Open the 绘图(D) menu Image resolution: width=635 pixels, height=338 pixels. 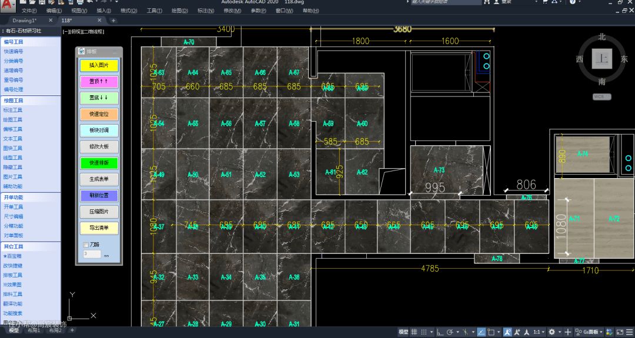point(179,11)
